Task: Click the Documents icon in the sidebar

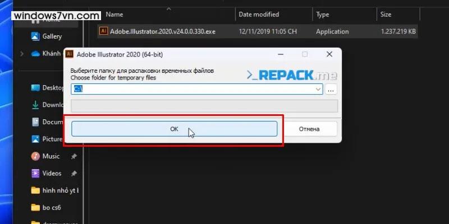Action: (x=35, y=122)
